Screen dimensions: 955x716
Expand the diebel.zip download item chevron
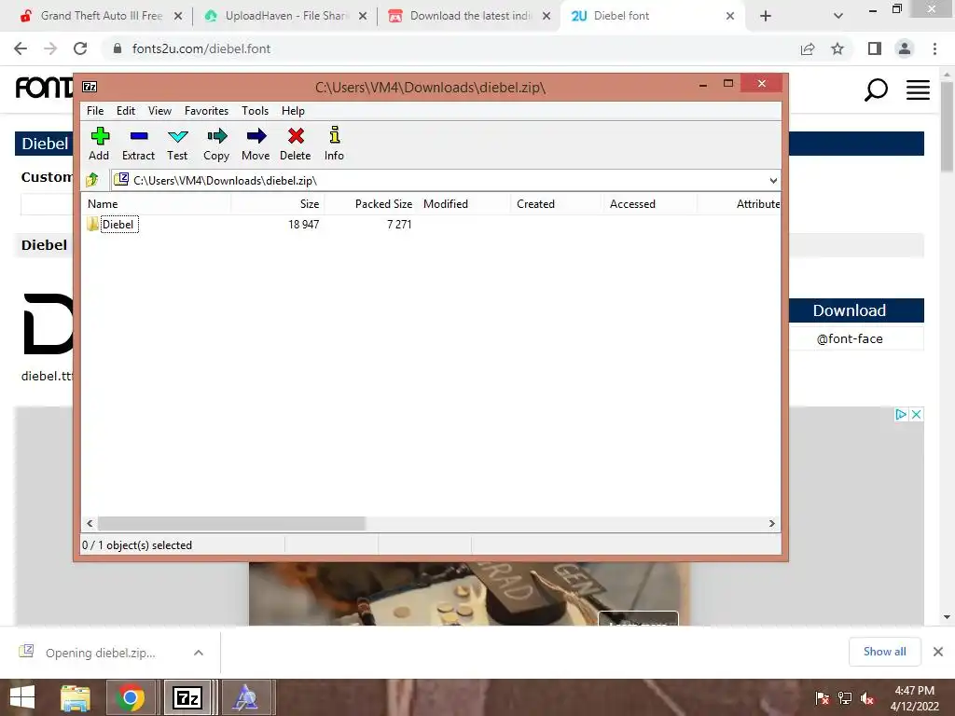coord(199,653)
